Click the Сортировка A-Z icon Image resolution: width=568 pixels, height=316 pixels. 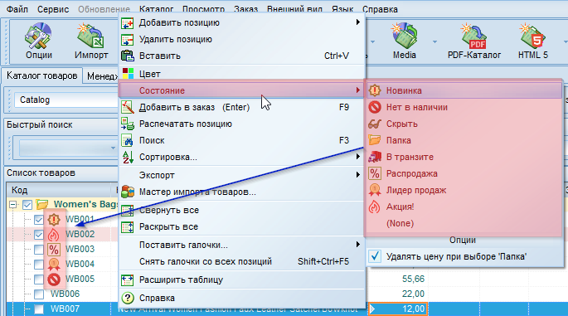[128, 158]
